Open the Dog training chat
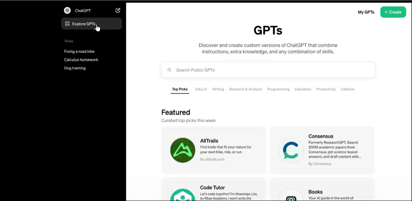The height and width of the screenshot is (201, 412). tap(75, 68)
